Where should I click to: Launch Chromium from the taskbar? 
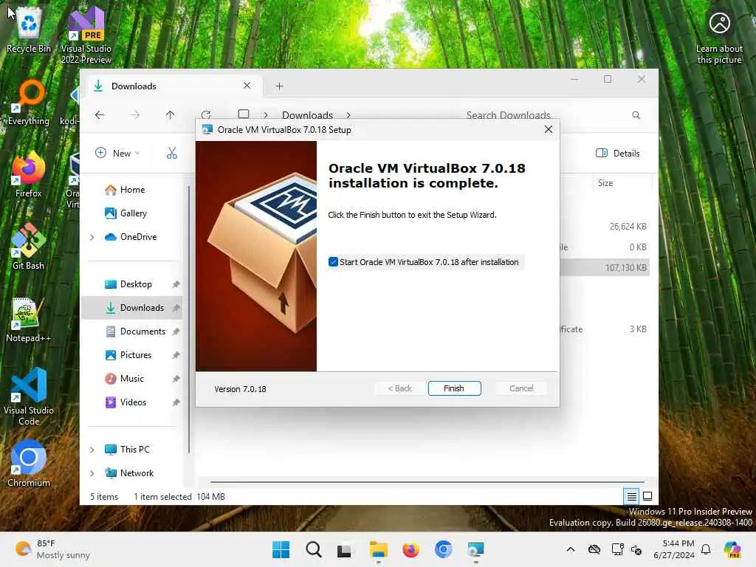443,549
